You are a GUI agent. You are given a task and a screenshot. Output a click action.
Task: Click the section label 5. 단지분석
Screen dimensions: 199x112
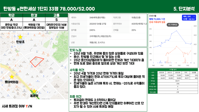184,9
